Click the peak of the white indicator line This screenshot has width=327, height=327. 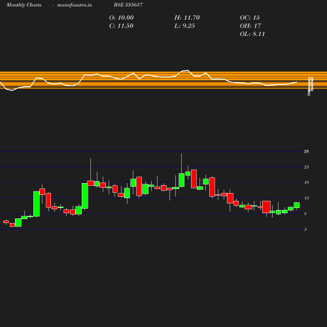click(188, 70)
